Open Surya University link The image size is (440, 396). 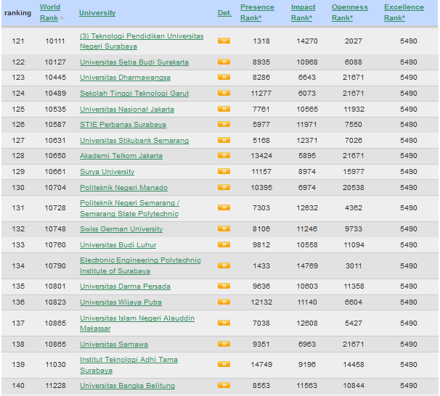pyautogui.click(x=107, y=171)
